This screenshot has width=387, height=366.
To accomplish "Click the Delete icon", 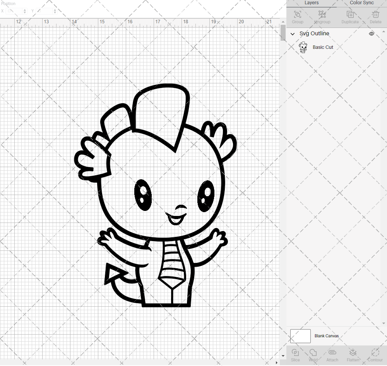I will (375, 14).
